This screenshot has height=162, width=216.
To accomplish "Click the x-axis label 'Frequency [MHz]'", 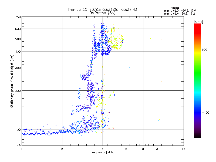I will 102,152.
